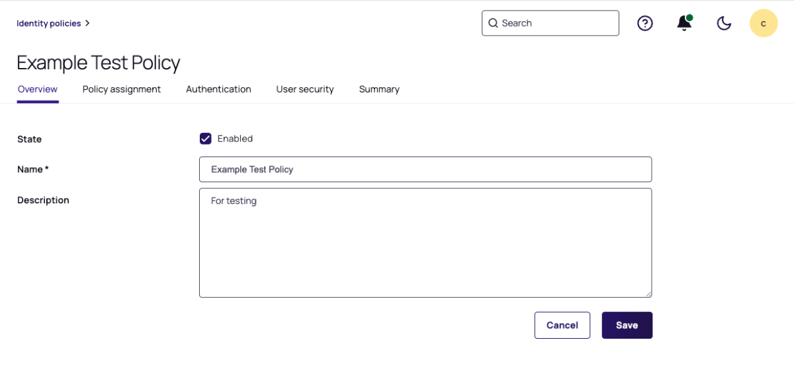Click the magnifier icon in search box
Image resolution: width=794 pixels, height=383 pixels.
tap(493, 23)
